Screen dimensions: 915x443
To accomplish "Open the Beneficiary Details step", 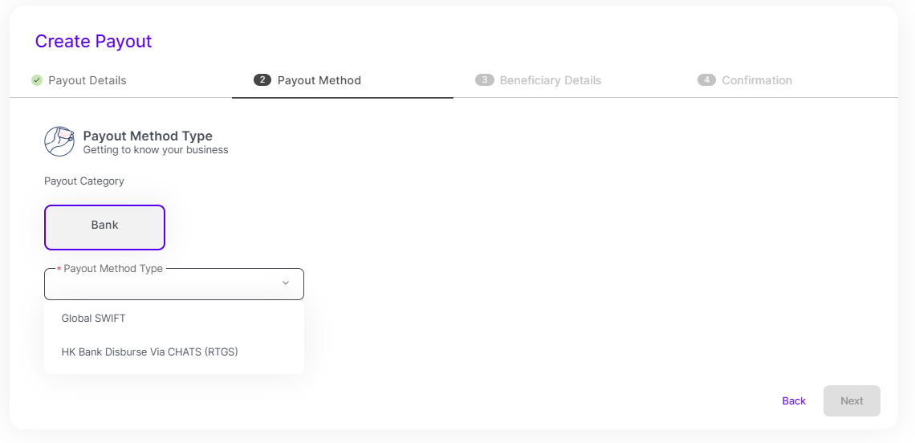I will 550,80.
